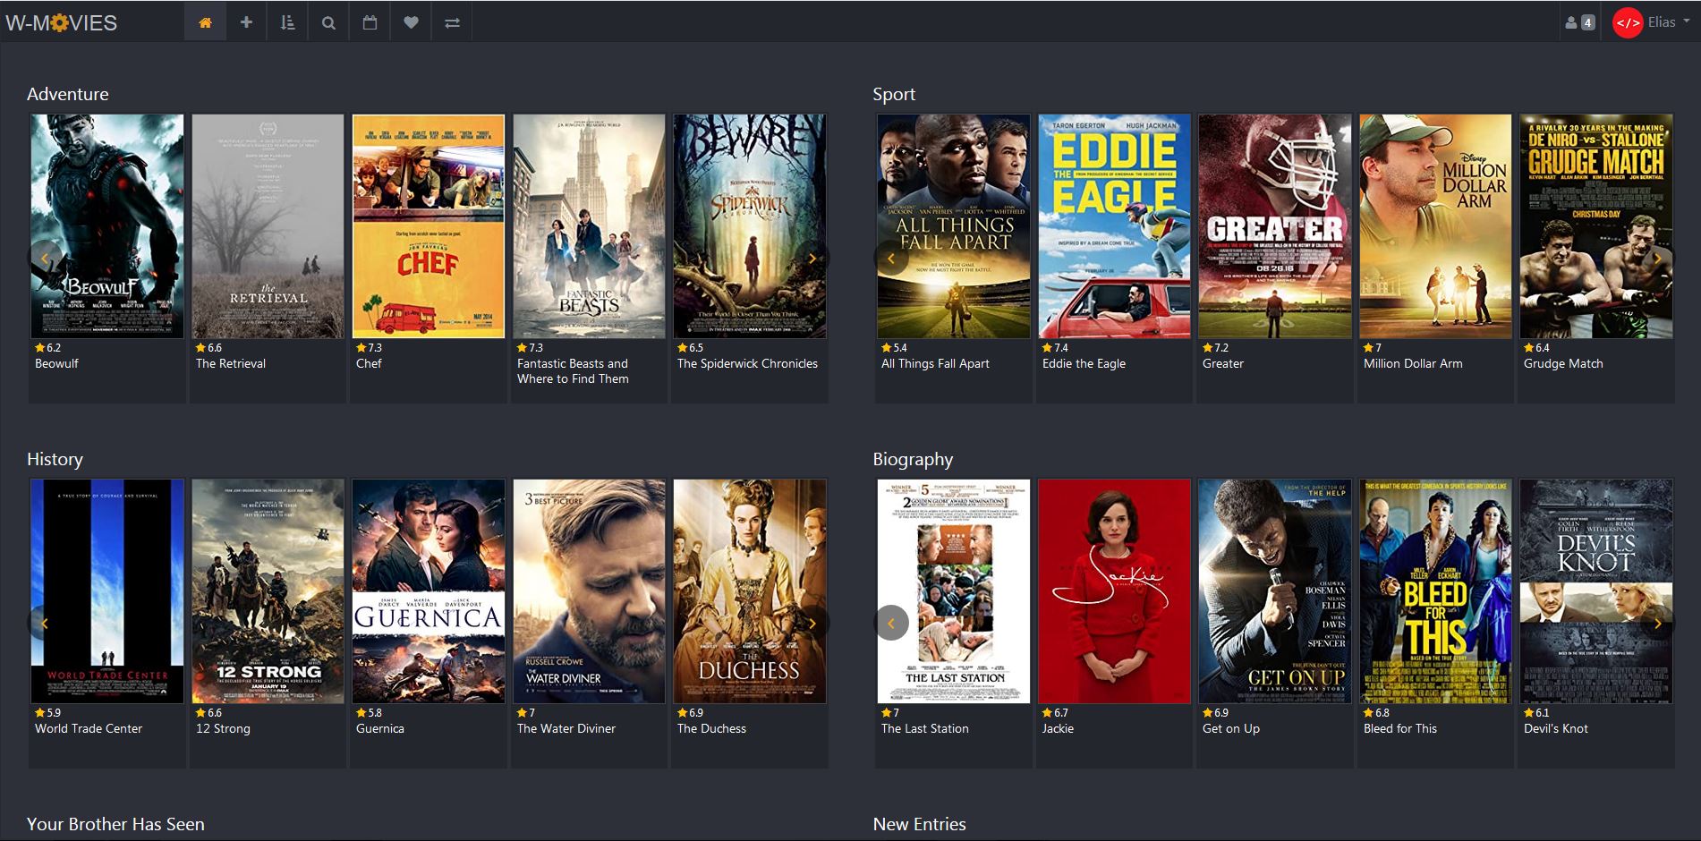The image size is (1701, 841).
Task: Open the Fantastic Beasts poster
Action: pyautogui.click(x=589, y=226)
